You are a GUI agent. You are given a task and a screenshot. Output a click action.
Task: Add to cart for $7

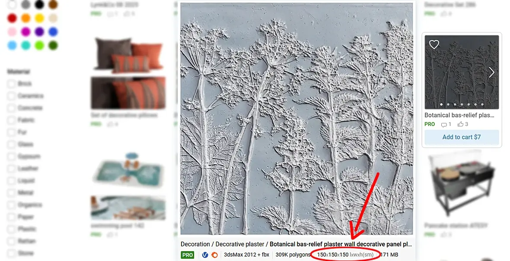pyautogui.click(x=462, y=137)
